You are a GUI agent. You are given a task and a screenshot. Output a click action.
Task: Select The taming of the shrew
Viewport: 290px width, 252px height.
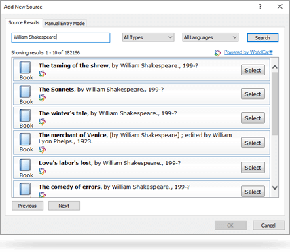click(x=253, y=70)
